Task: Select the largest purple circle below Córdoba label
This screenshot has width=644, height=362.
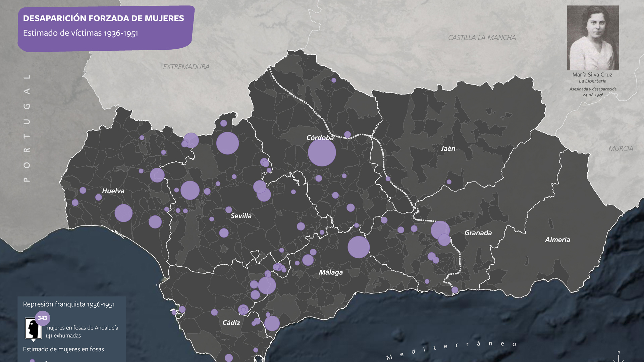Action: 322,153
